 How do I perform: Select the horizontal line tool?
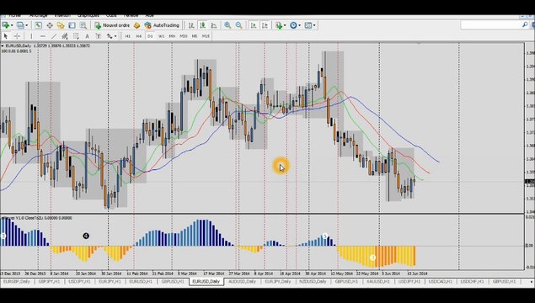pyautogui.click(x=42, y=36)
